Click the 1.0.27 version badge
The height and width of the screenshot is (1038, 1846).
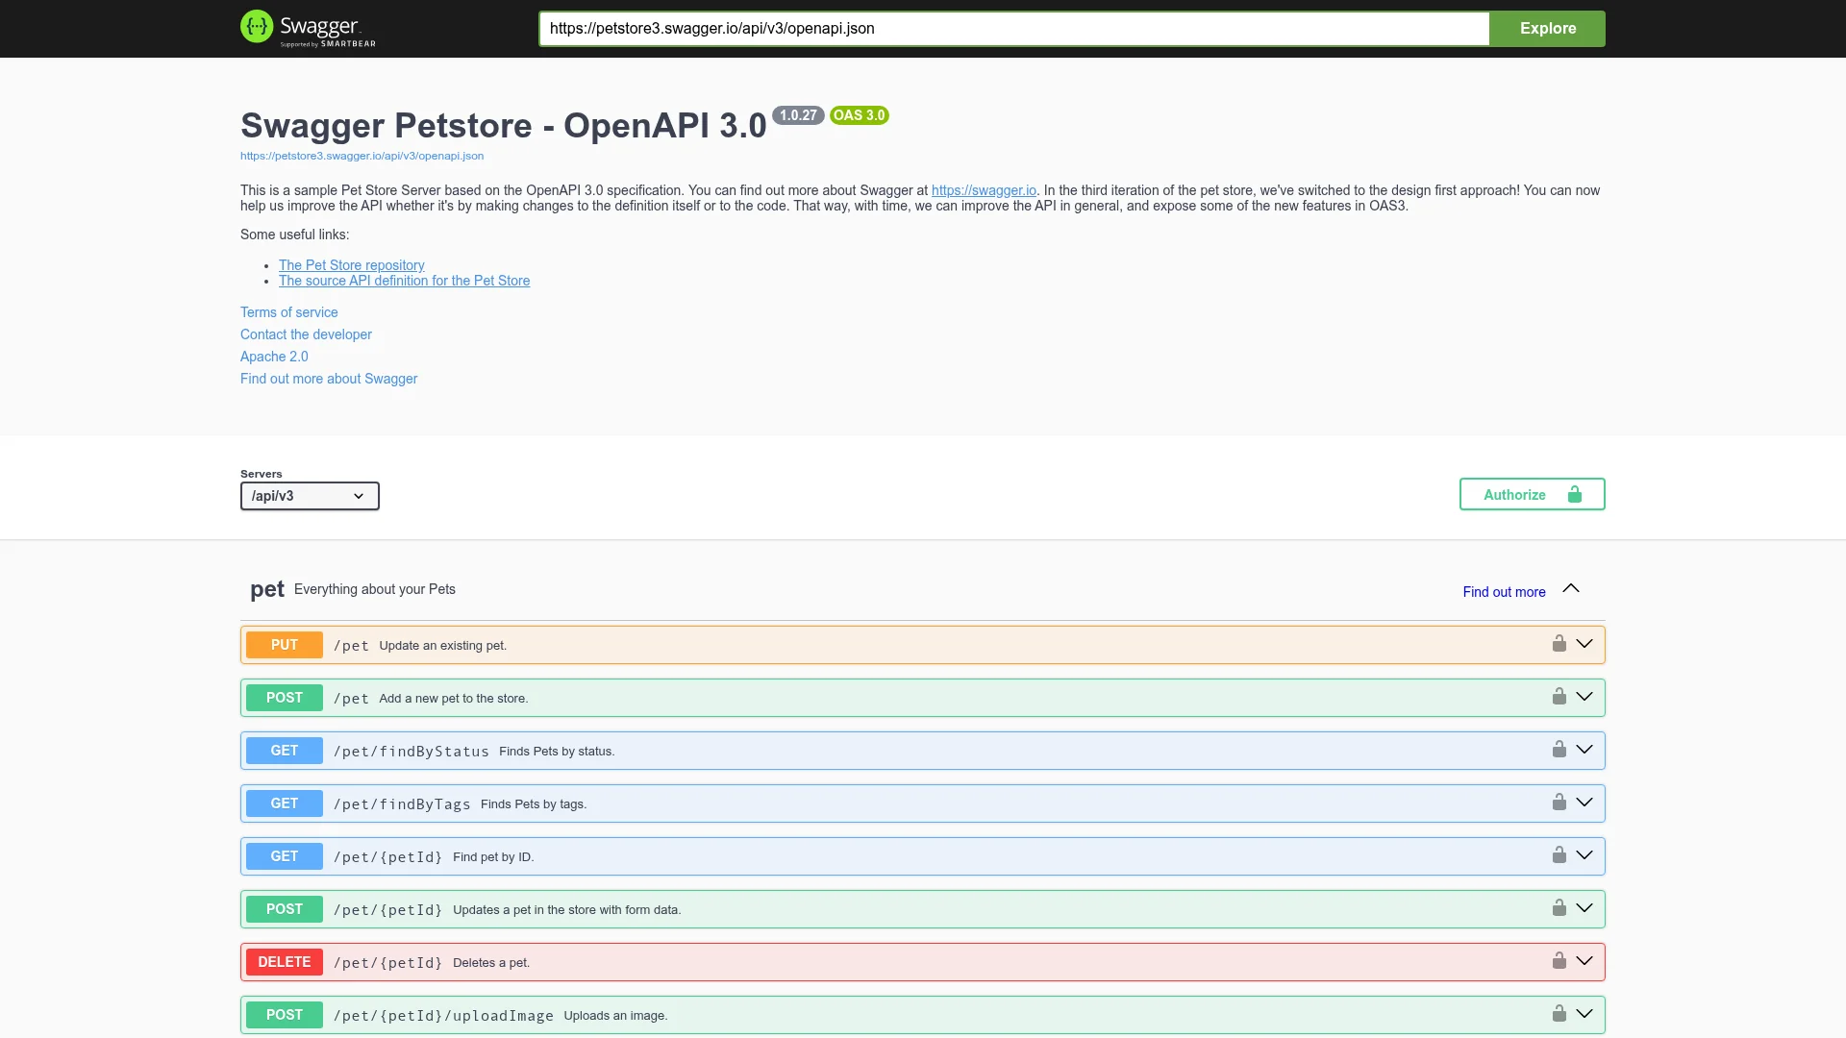coord(797,114)
